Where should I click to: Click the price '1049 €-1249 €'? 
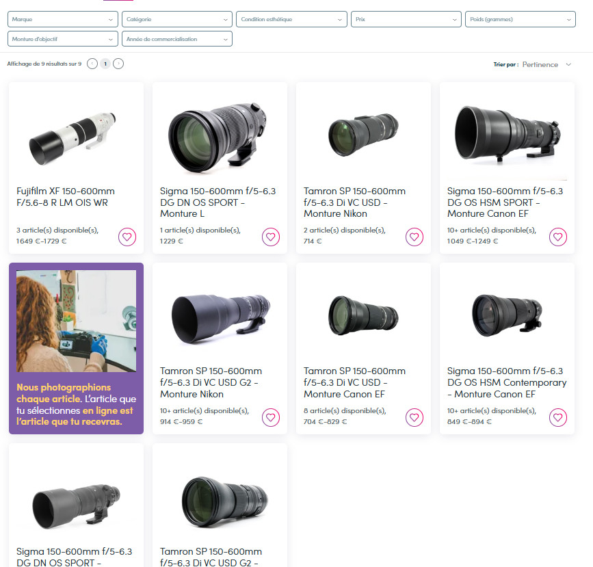pos(473,241)
